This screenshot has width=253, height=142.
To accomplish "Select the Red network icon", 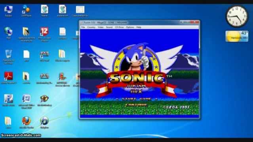I will (x=8, y=33).
